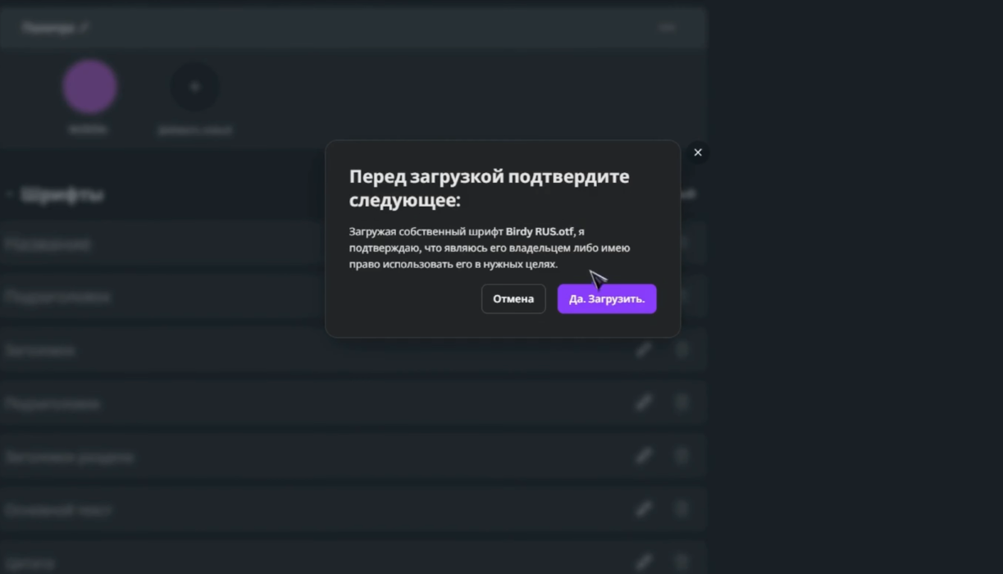
Task: Delete the Заголовок font style
Action: (x=682, y=350)
